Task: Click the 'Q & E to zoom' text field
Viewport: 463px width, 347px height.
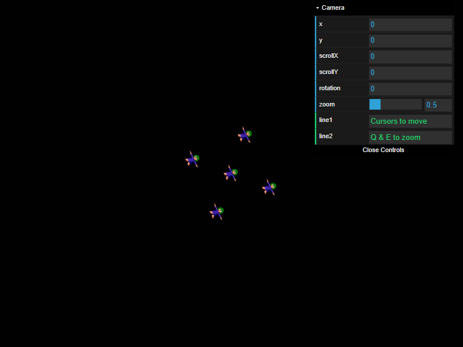Action: 410,137
